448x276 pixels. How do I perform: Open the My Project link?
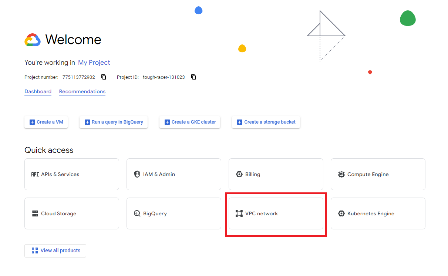pyautogui.click(x=94, y=63)
